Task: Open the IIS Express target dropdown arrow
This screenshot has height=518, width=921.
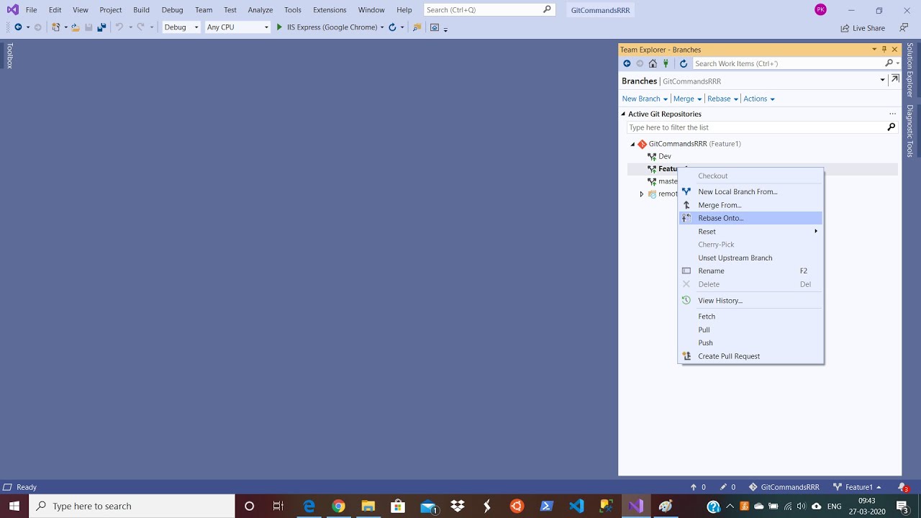Action: point(382,27)
